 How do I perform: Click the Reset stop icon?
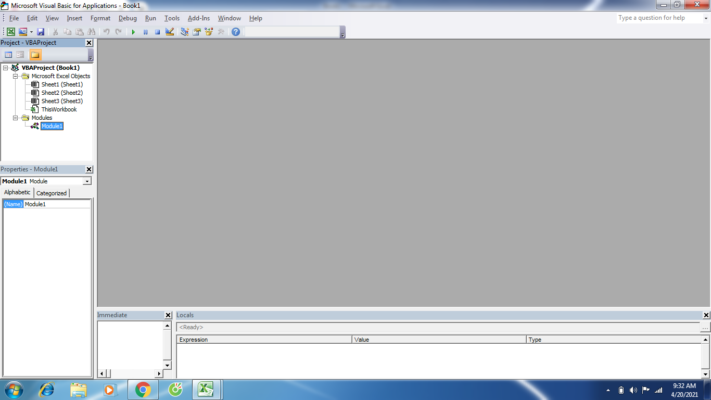157,32
